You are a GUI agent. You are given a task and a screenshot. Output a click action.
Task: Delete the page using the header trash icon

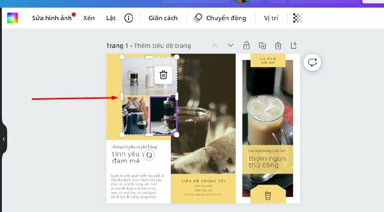(278, 46)
